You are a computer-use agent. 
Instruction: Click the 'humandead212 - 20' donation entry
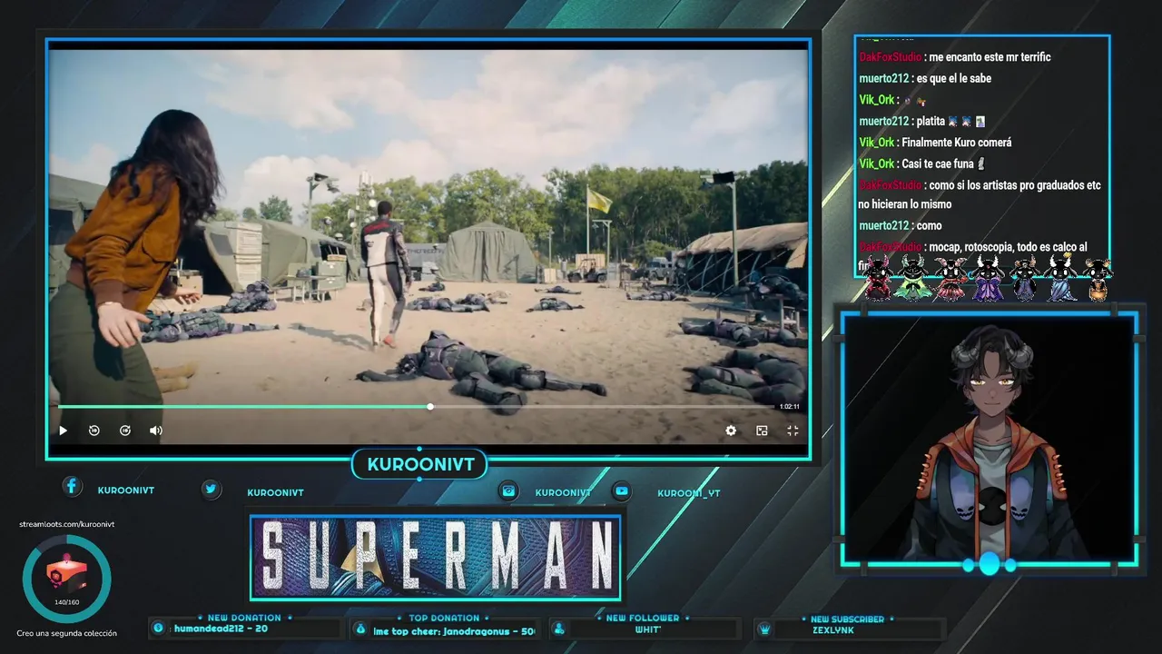click(221, 629)
